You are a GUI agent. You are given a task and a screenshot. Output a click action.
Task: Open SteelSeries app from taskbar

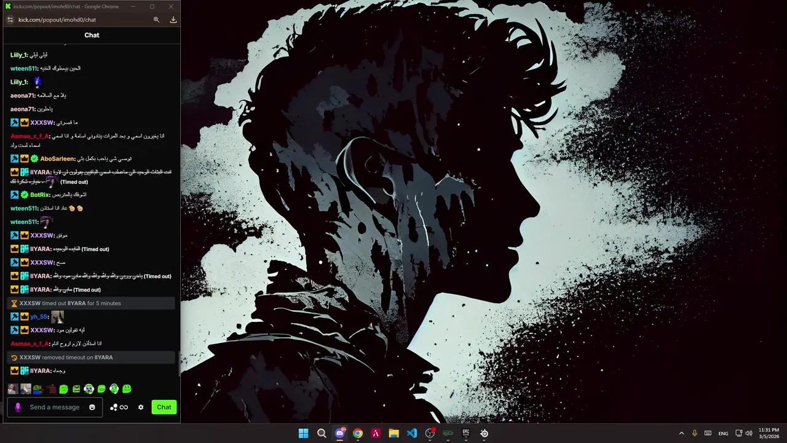pyautogui.click(x=484, y=433)
